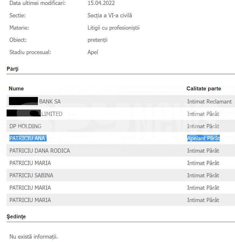235x242 pixels.
Task: Select the Ședințe section heading
Action: (x=16, y=217)
